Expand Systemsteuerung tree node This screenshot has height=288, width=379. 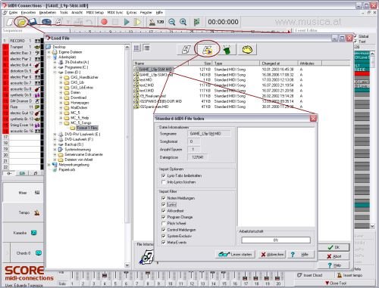coord(55,150)
